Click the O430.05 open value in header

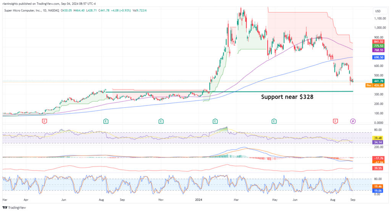click(x=66, y=10)
